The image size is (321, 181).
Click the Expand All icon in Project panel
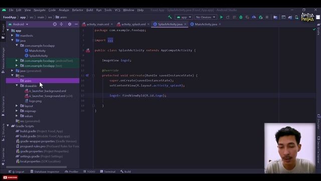point(61,24)
